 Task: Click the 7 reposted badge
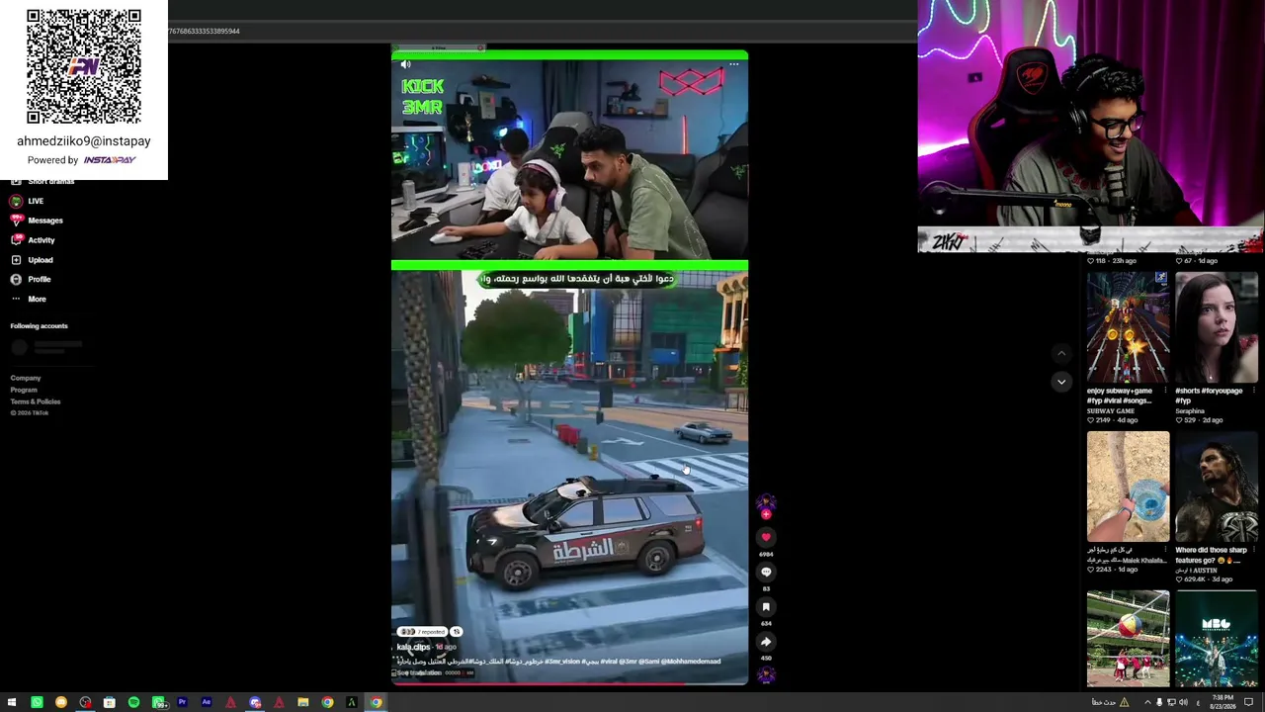422,631
